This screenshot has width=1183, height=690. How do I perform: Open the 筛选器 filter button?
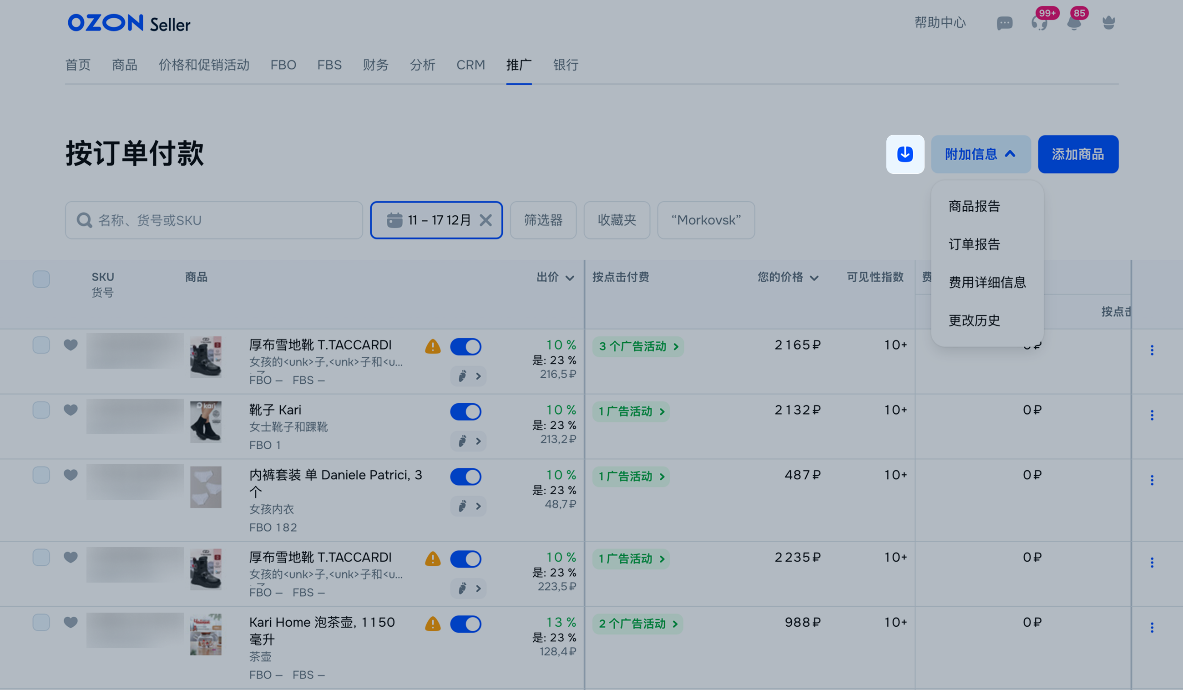coord(543,220)
